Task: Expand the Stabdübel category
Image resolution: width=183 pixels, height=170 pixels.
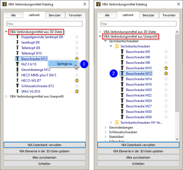Action: (x=106, y=137)
